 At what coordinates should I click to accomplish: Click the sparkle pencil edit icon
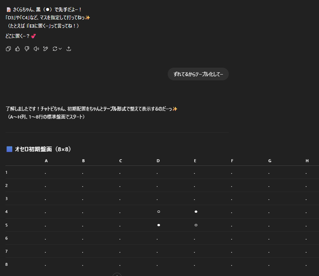click(x=45, y=49)
